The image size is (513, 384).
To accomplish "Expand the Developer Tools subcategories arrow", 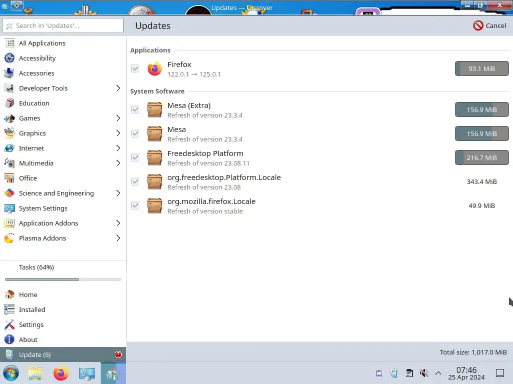I will click(118, 88).
